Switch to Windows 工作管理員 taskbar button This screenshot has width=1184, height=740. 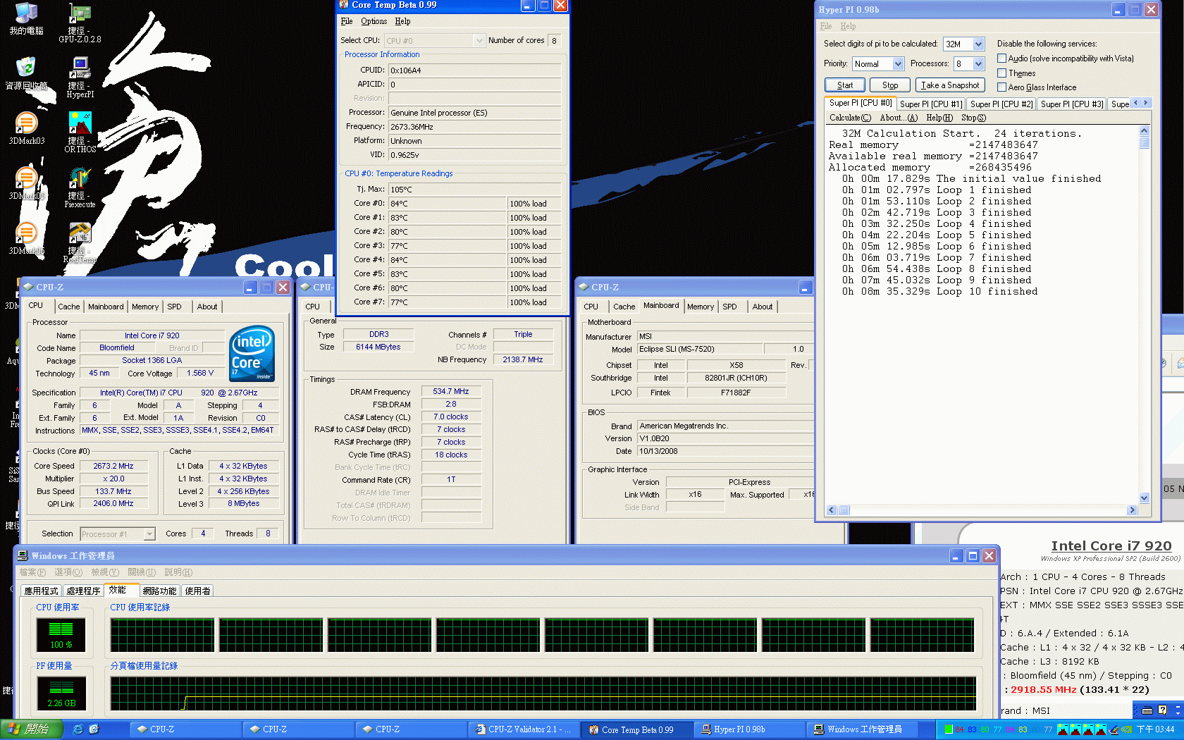pyautogui.click(x=863, y=729)
